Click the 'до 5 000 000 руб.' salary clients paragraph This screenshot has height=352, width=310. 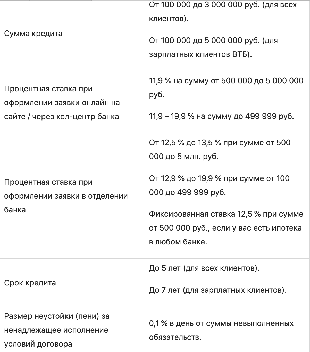(x=213, y=47)
